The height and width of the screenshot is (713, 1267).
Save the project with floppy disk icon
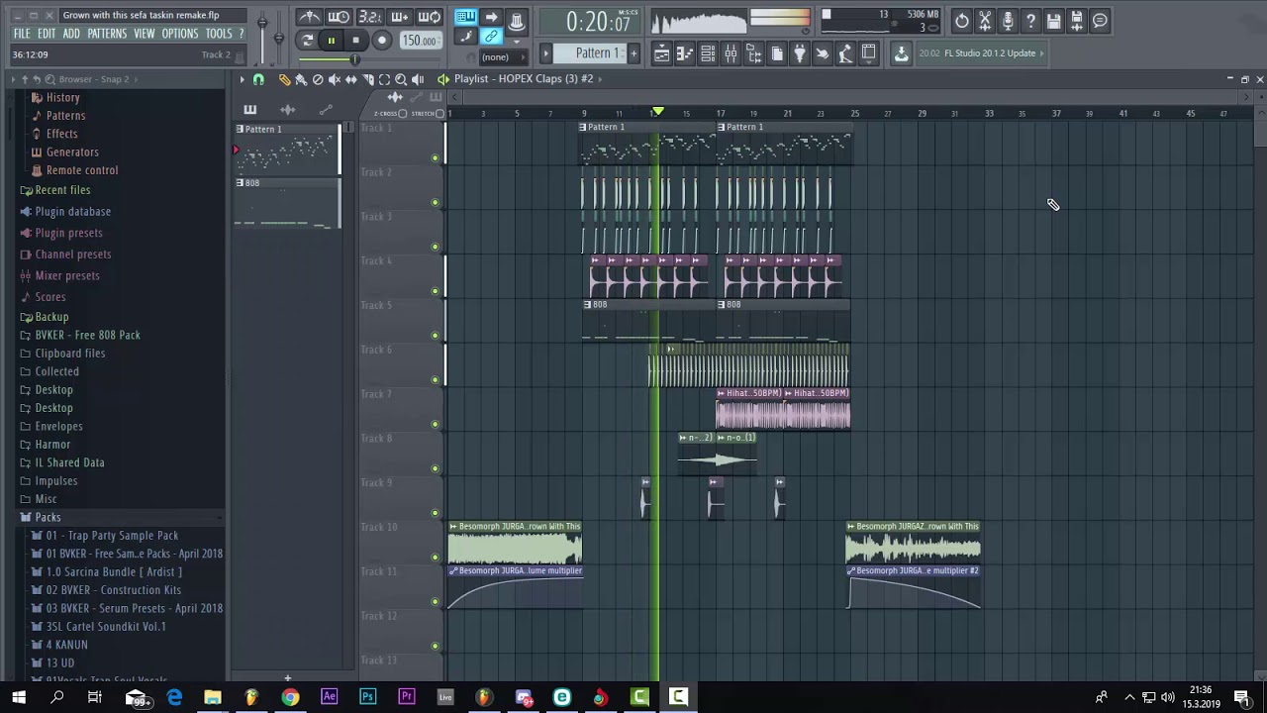click(1054, 21)
